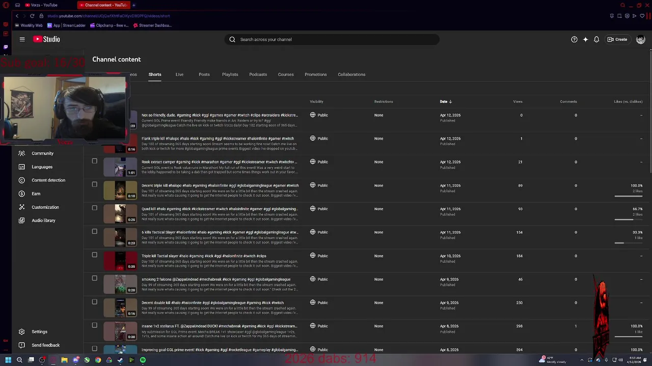The image size is (652, 366).
Task: Click the search magnifier icon in Studio
Action: pos(232,39)
